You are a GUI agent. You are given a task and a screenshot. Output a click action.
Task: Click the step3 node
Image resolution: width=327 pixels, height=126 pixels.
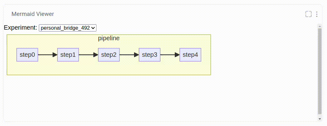[x=149, y=55]
